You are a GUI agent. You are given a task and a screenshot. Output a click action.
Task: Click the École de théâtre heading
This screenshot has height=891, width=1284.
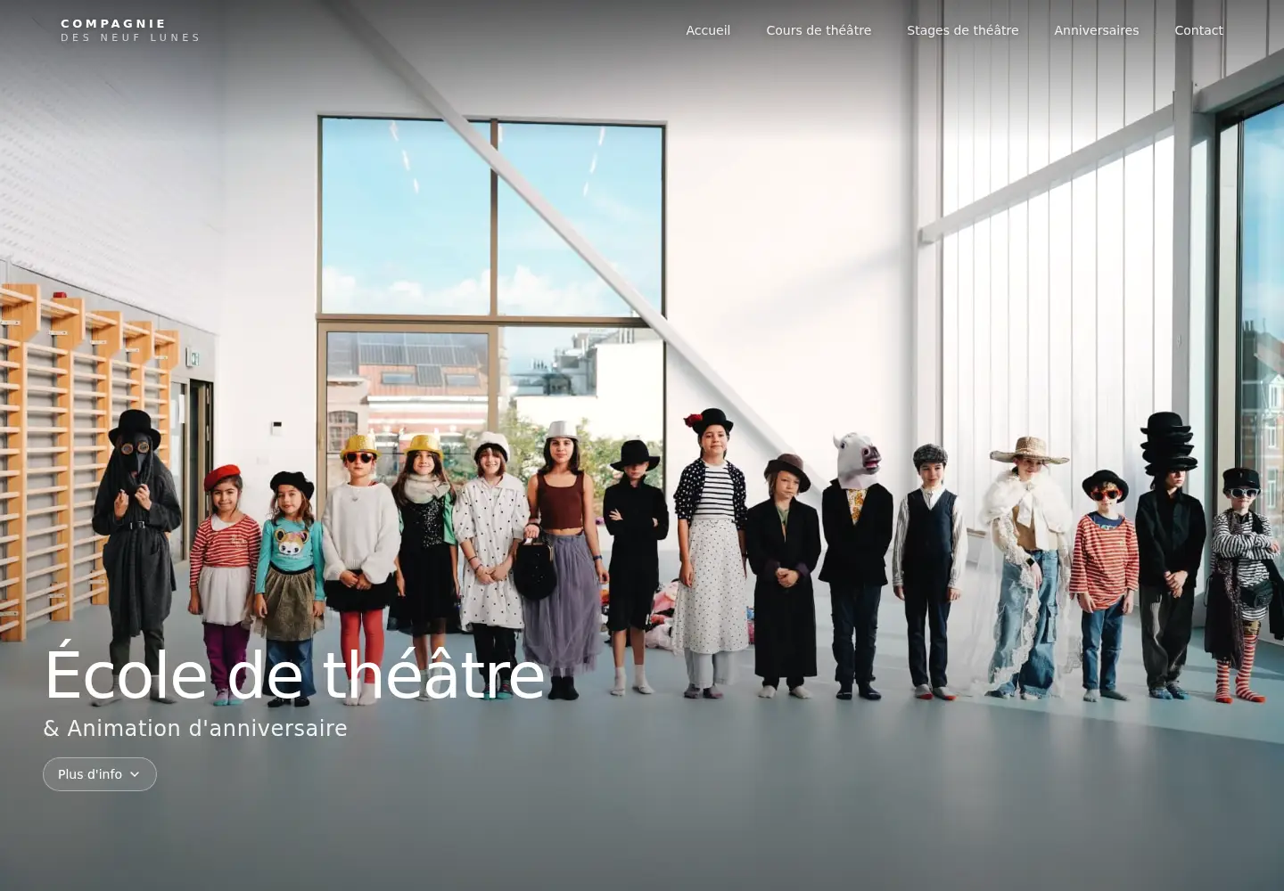294,674
